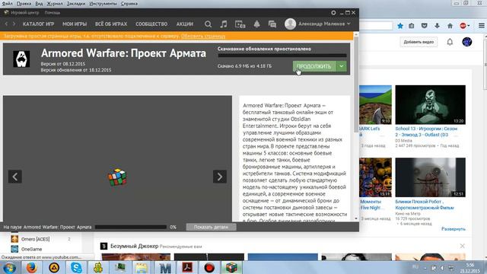Open Rubik's cube app in taskbar

(231, 267)
